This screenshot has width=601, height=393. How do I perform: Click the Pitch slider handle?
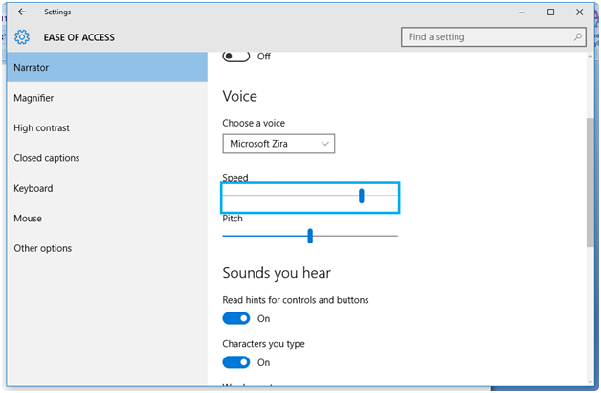pos(310,236)
